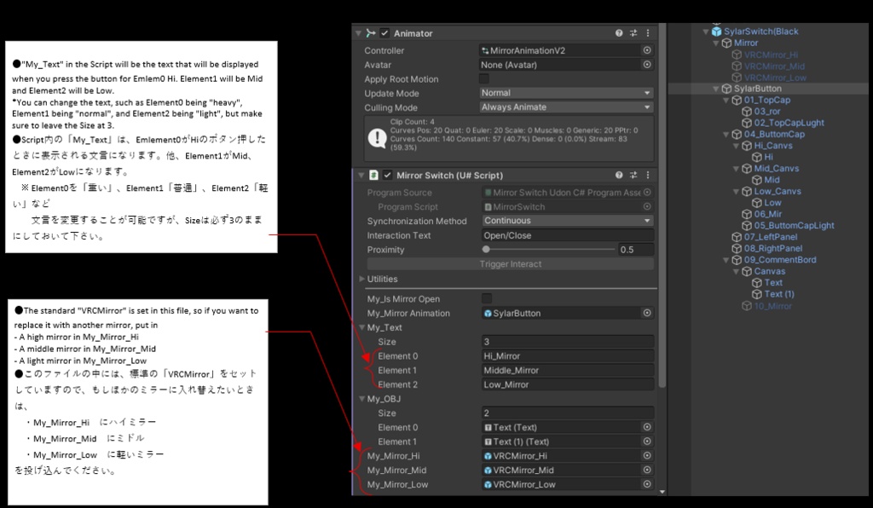Toggle Apply Root Motion checkbox
The height and width of the screenshot is (508, 873).
tap(484, 79)
